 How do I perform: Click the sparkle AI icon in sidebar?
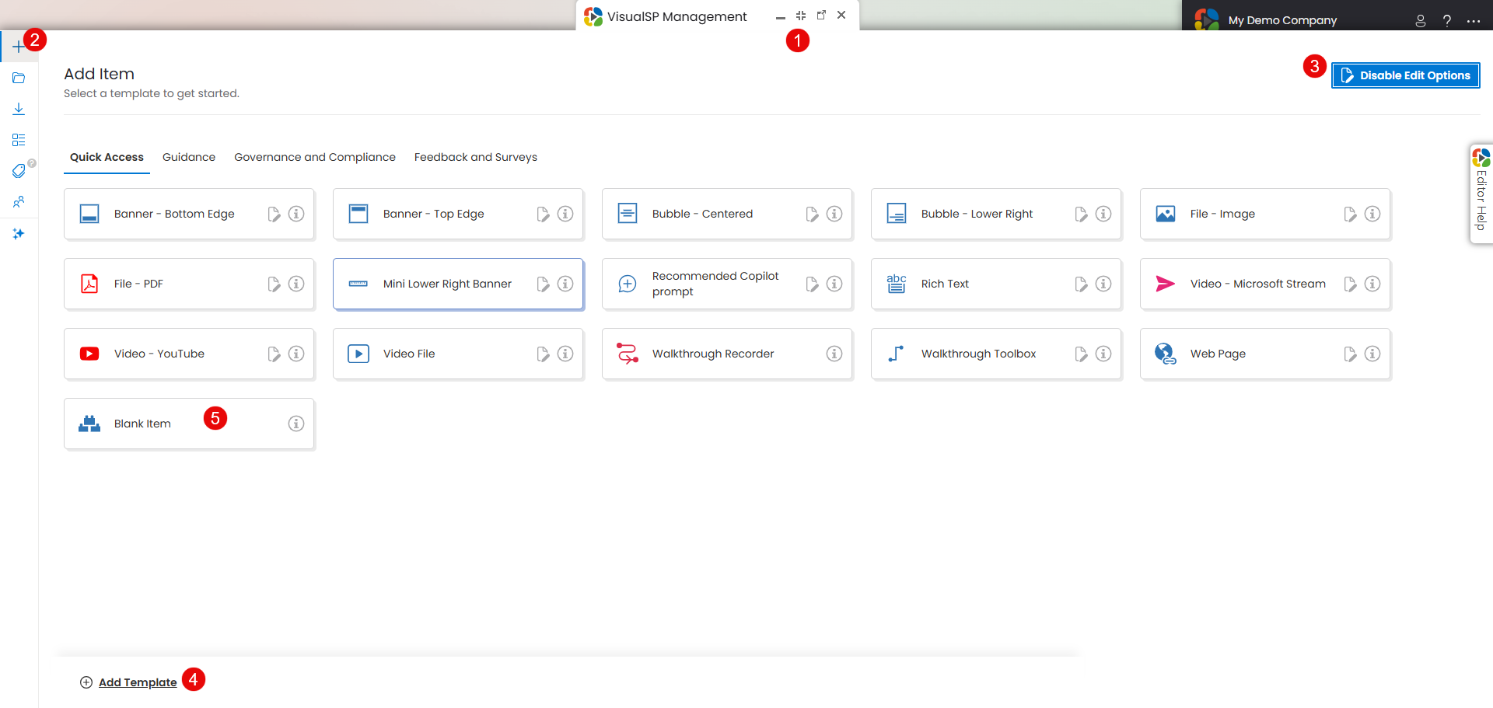click(x=19, y=233)
